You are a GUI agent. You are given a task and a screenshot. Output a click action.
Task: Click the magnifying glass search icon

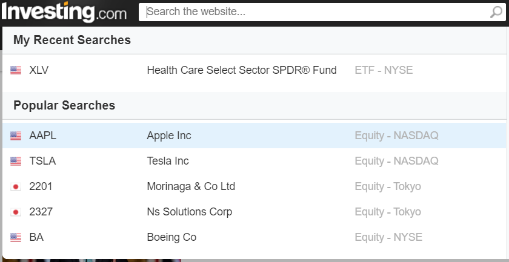tap(496, 12)
